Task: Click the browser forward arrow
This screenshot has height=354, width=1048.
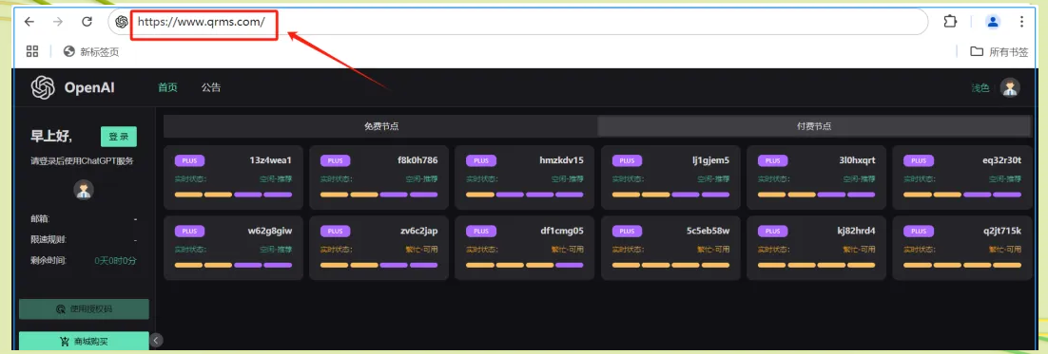Action: (58, 22)
